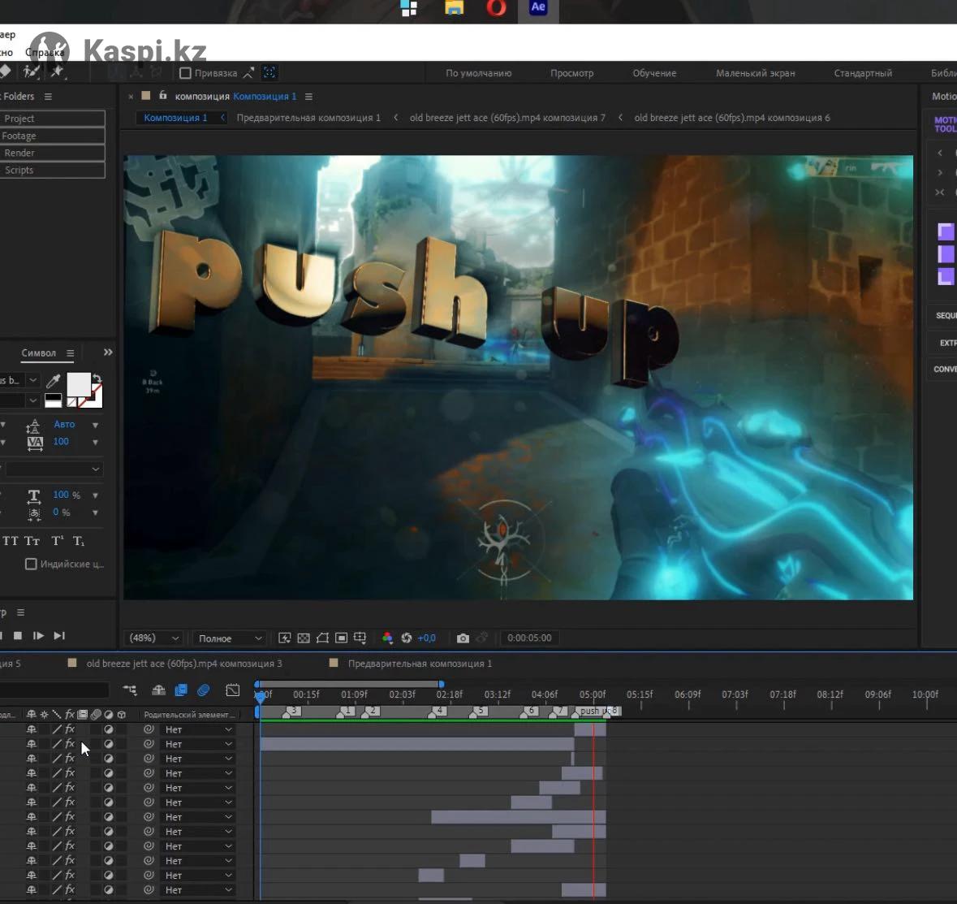Viewport: 957px width, 904px height.
Task: Go to Композиция 1 breadcrumb
Action: 176,118
